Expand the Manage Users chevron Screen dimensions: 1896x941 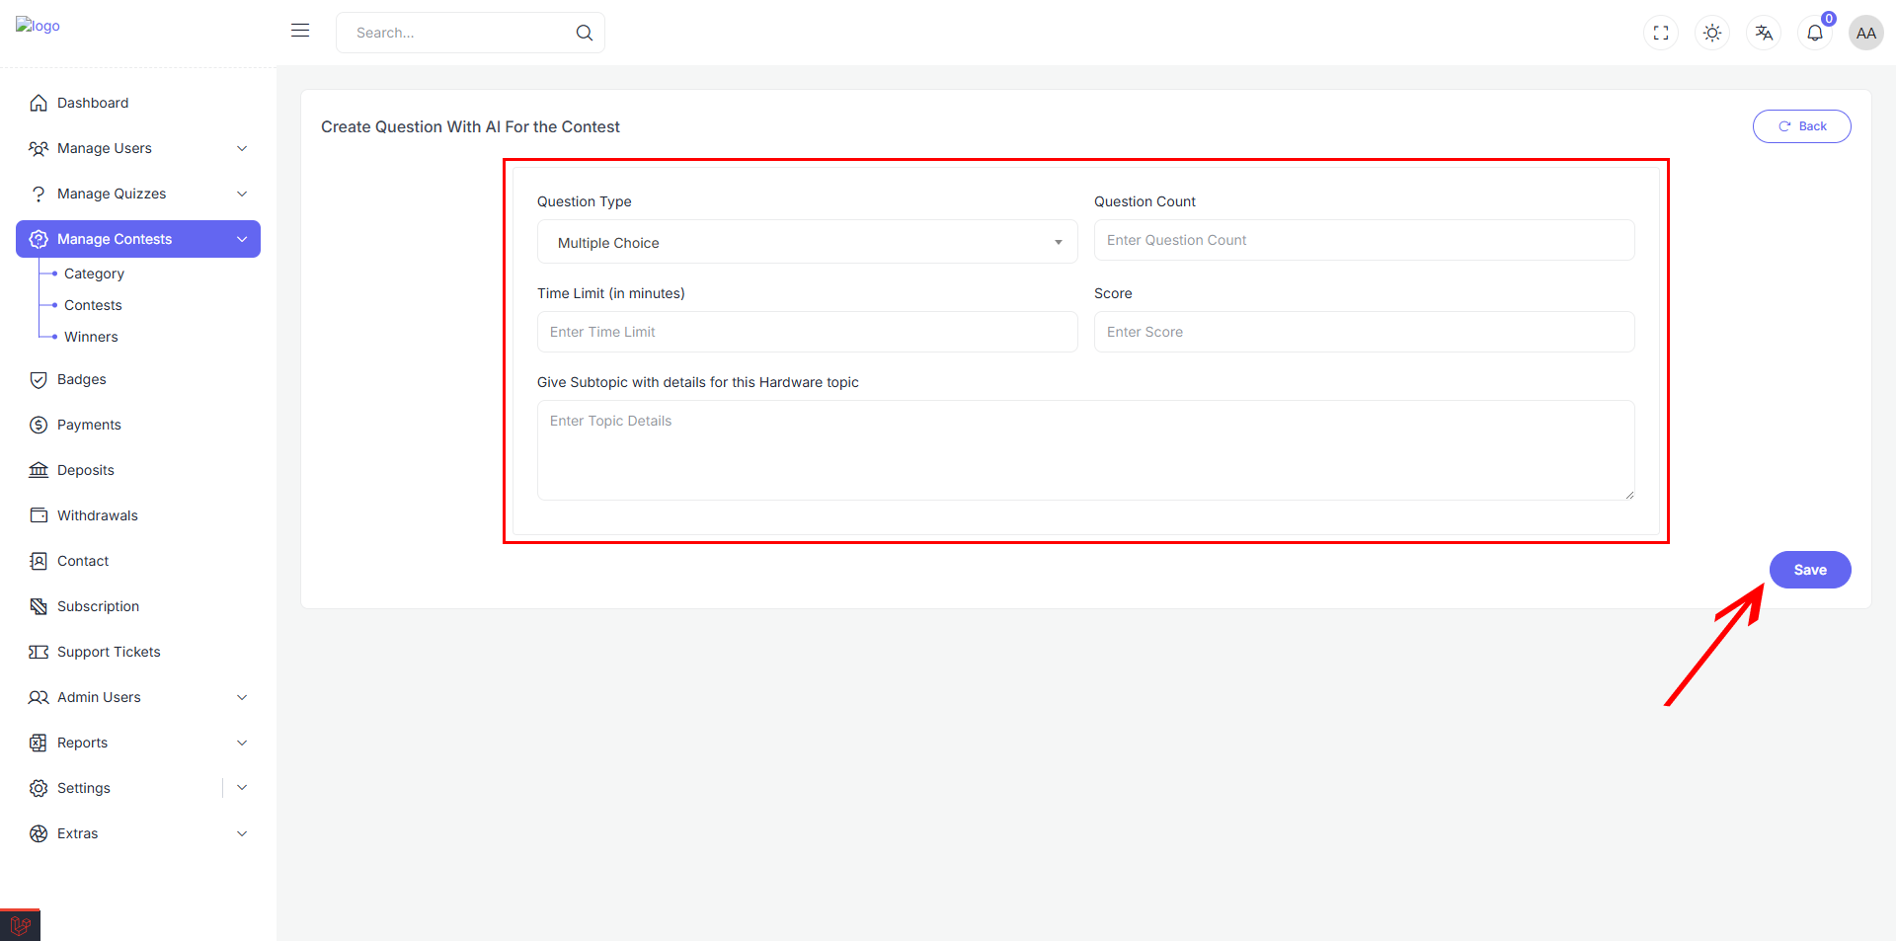(242, 148)
